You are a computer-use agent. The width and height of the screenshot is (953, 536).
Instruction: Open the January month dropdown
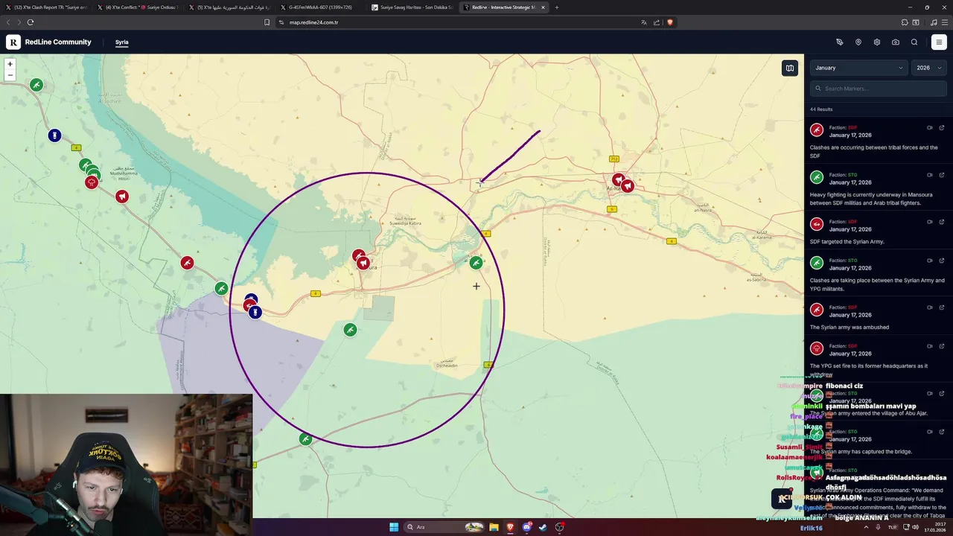pyautogui.click(x=858, y=68)
